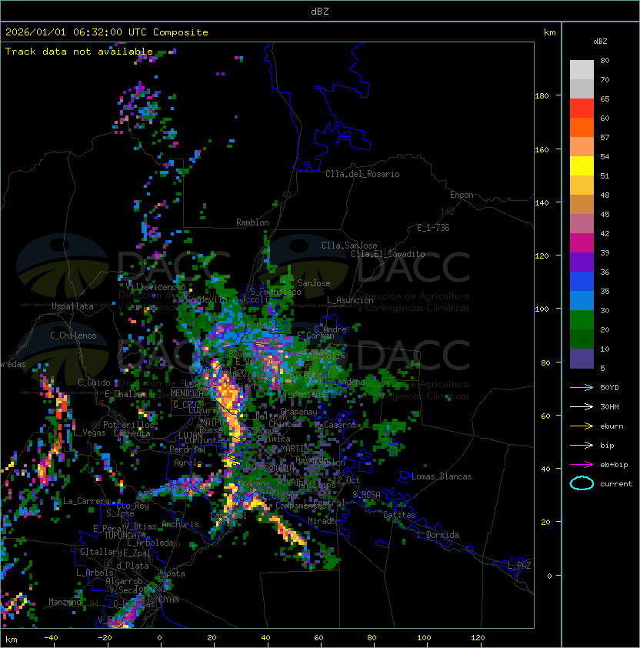Click the 'Potrerillos' map label

coord(128,424)
